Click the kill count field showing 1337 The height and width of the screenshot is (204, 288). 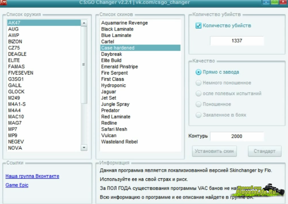click(x=237, y=41)
